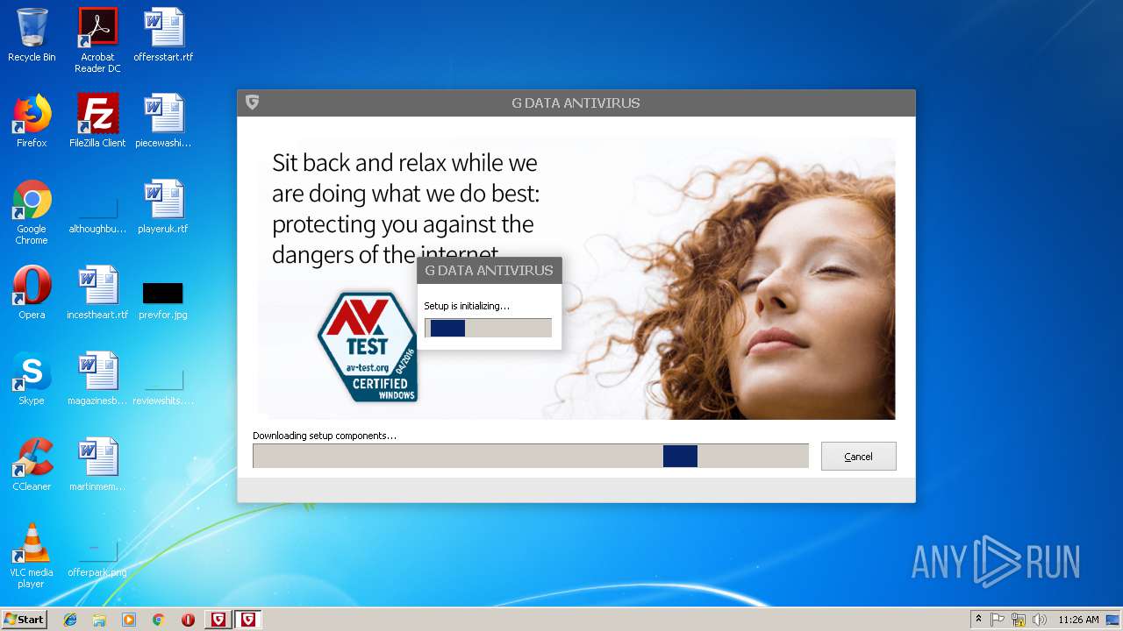Select the incestheart.rtf document icon
The height and width of the screenshot is (631, 1123).
pos(97,293)
